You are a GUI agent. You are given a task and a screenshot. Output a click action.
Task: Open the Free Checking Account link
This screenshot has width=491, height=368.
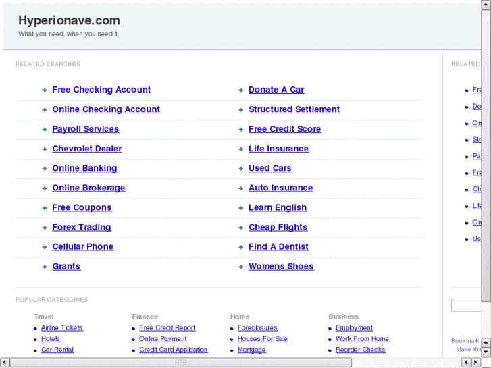point(101,90)
